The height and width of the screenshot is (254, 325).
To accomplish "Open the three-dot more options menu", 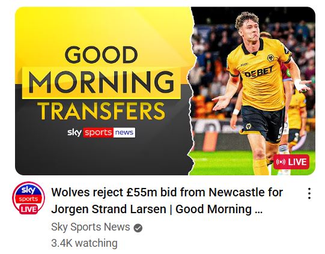I will [x=309, y=193].
